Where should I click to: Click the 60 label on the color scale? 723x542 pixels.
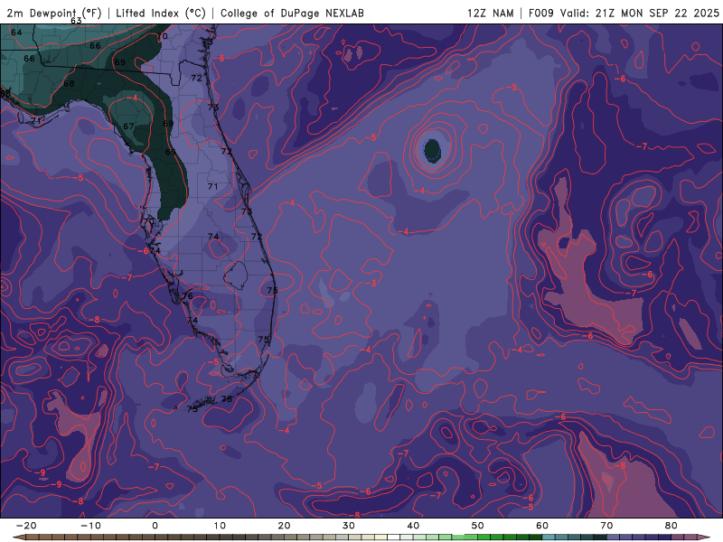(542, 526)
